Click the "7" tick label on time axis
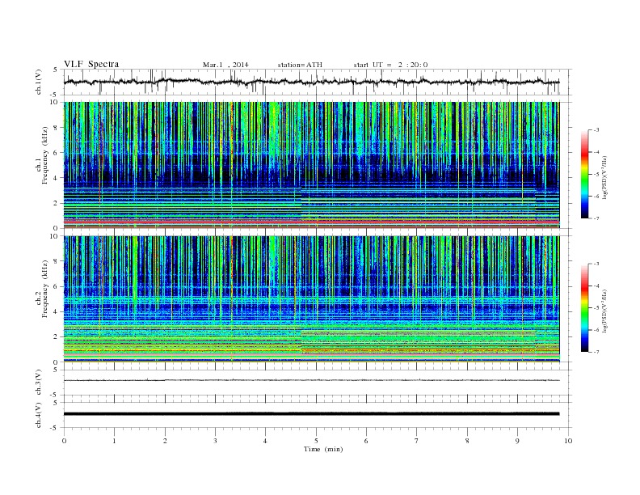The image size is (640, 495). tap(417, 441)
